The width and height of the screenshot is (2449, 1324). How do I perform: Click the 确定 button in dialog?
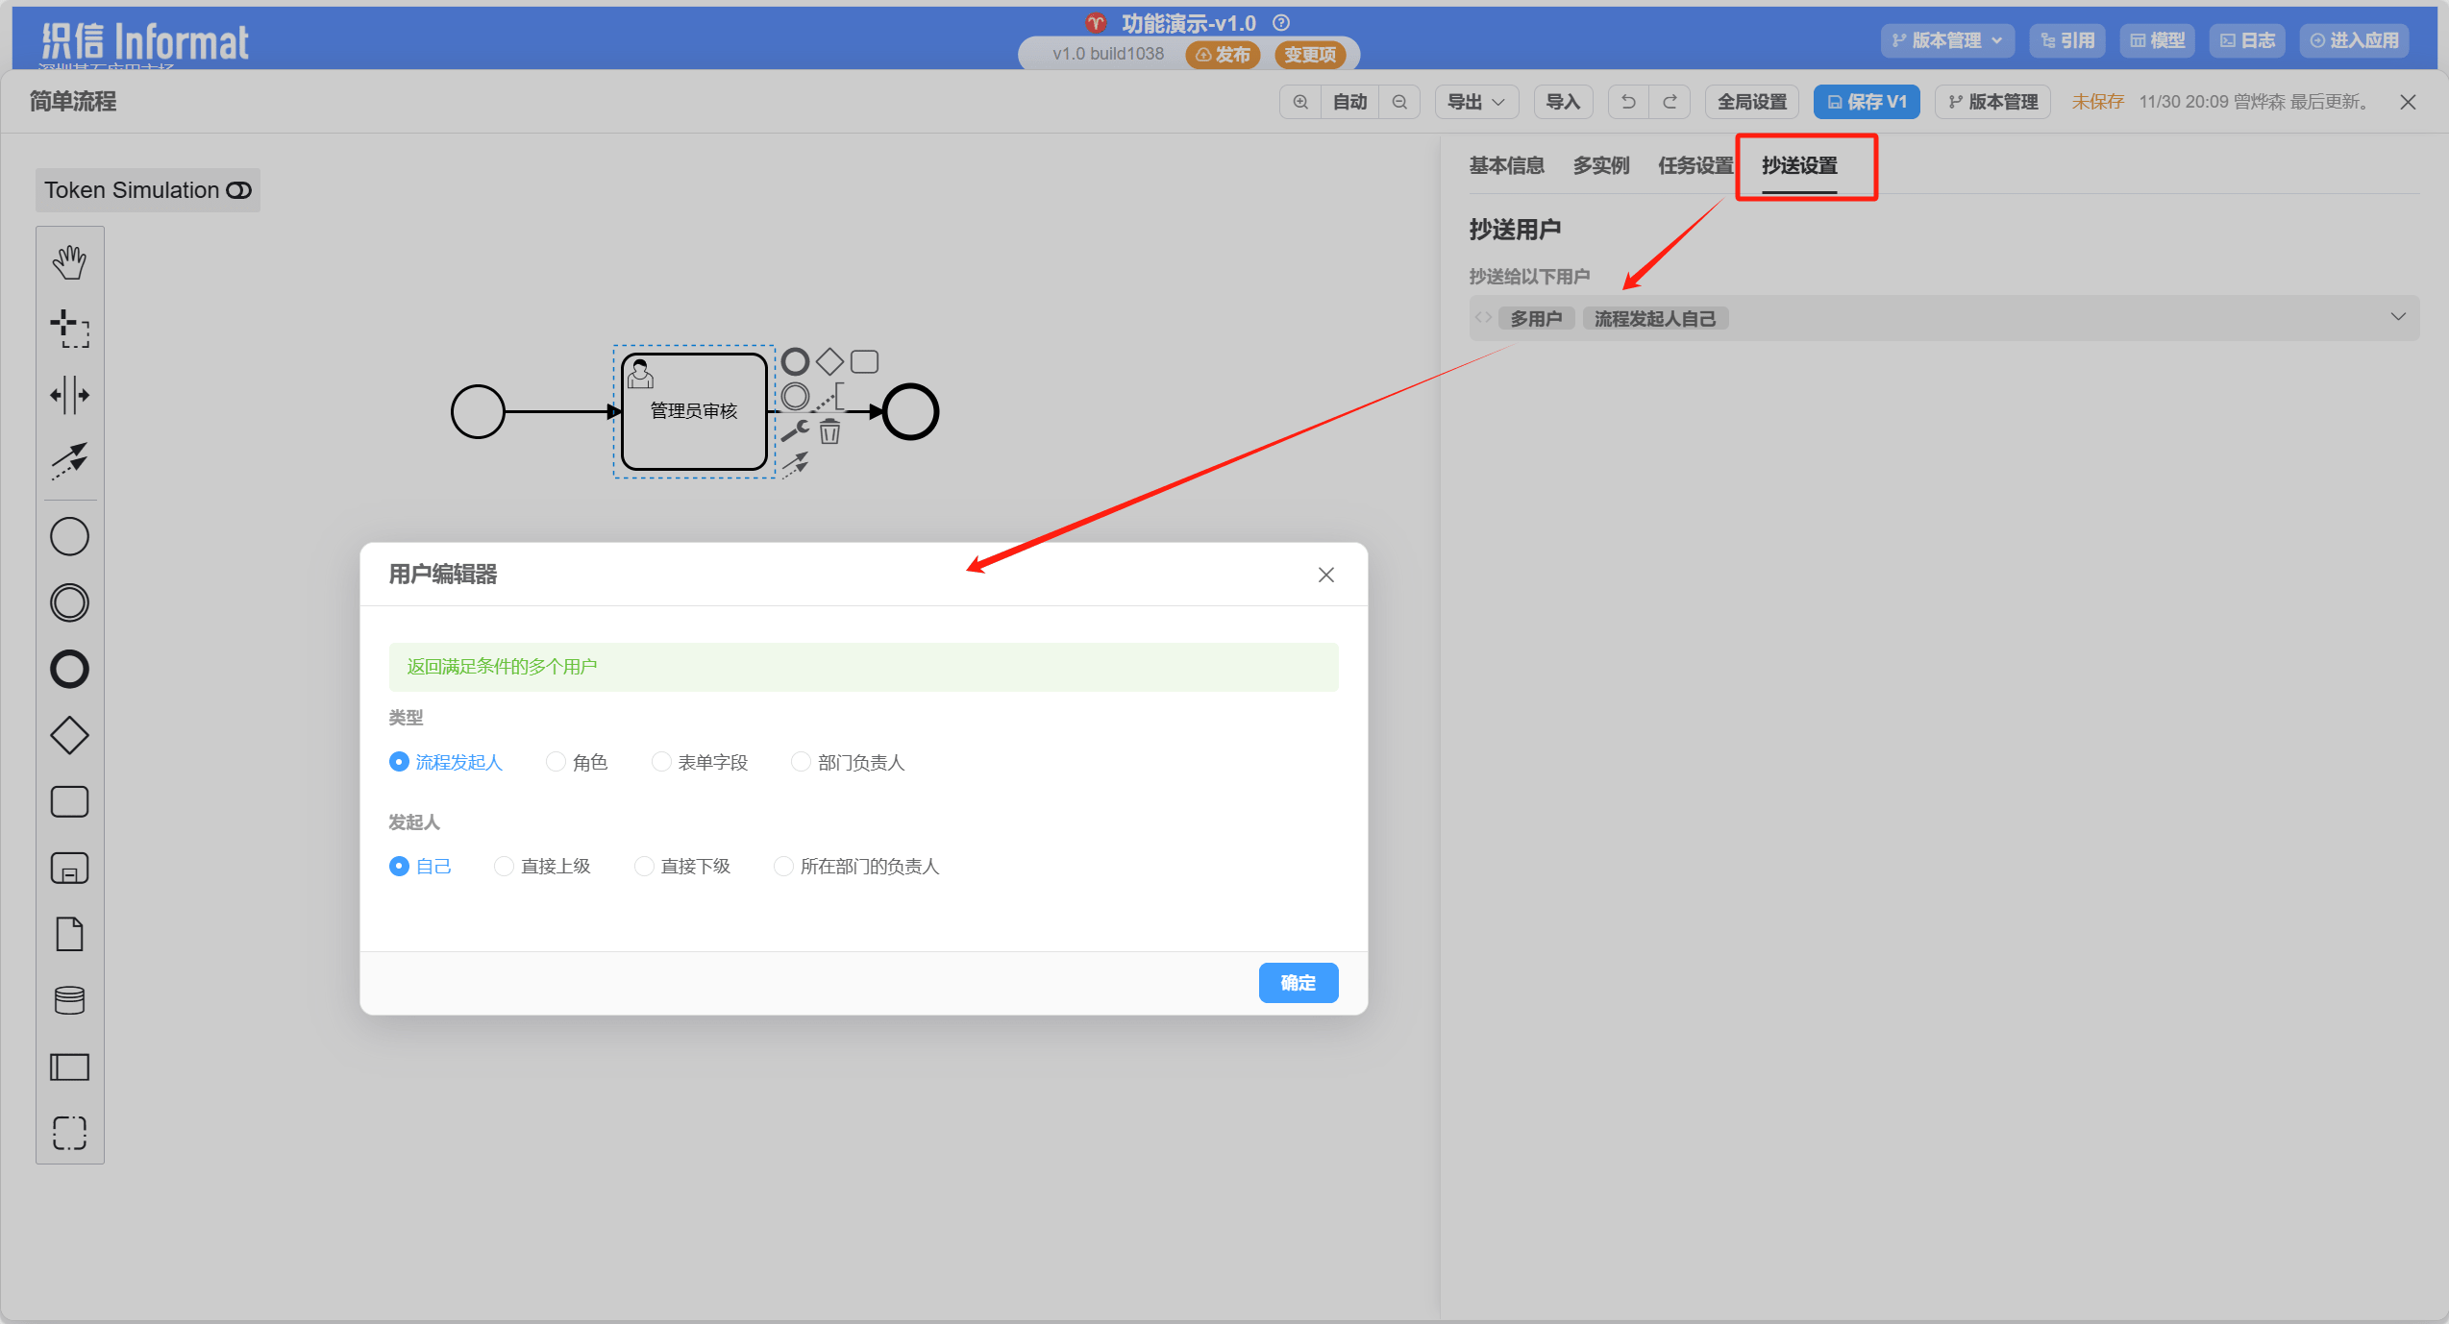click(x=1298, y=983)
